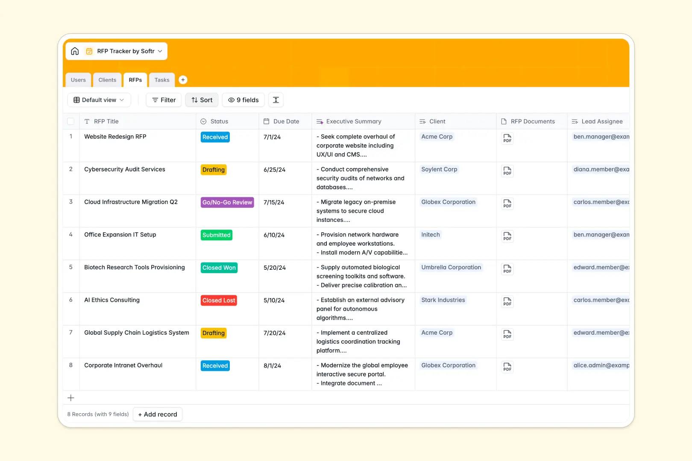The image size is (692, 461).
Task: Switch to the Clients tab
Action: tap(107, 79)
